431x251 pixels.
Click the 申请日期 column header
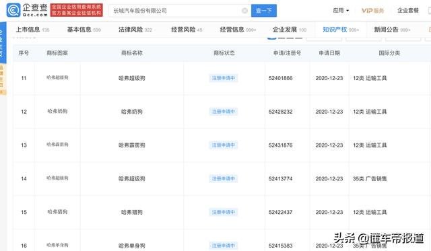pyautogui.click(x=329, y=53)
